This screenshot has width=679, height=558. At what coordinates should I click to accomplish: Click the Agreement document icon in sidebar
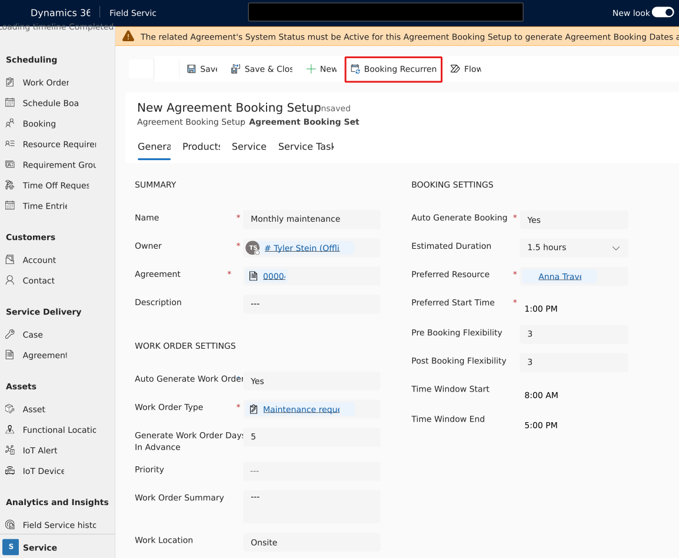click(10, 355)
